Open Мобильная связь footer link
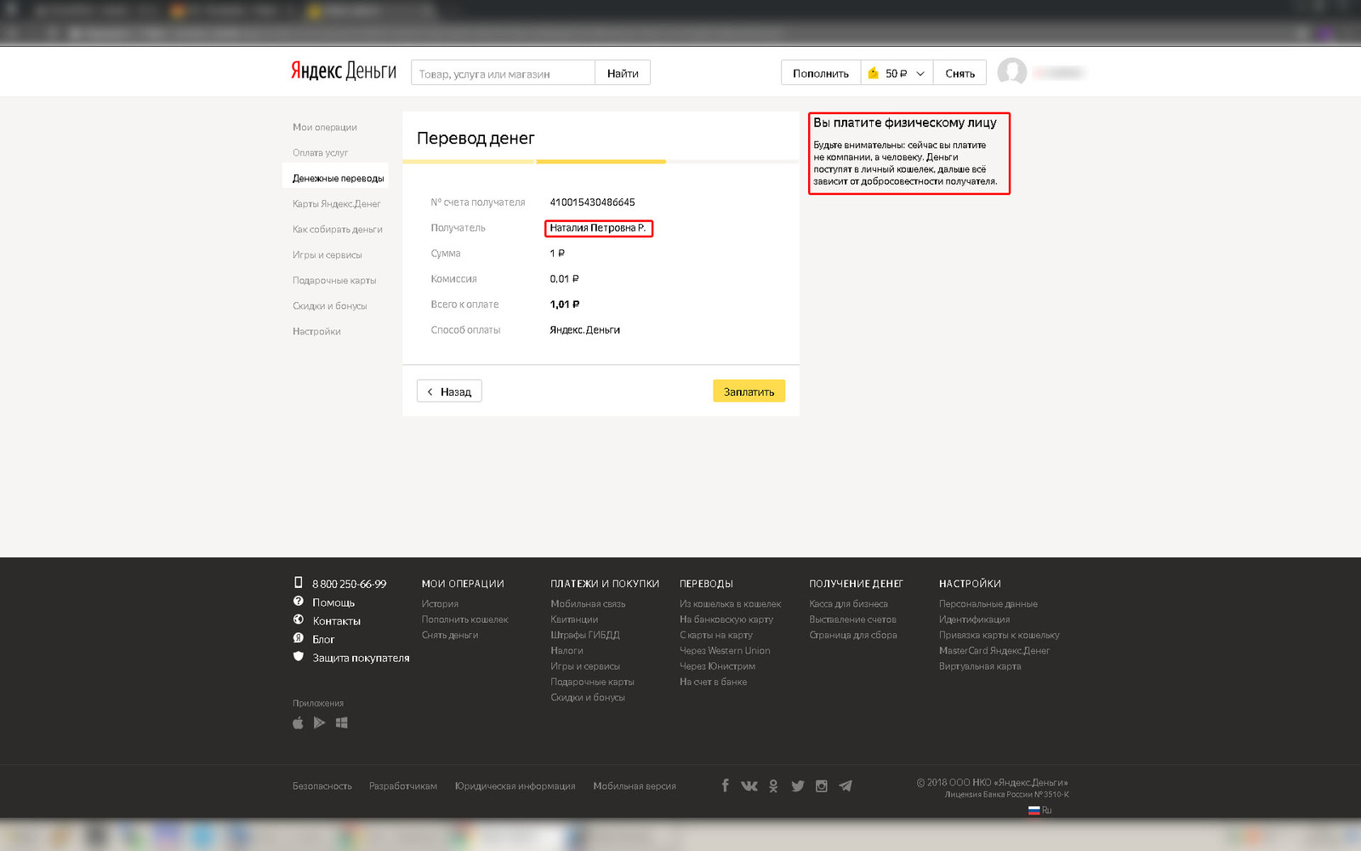 pyautogui.click(x=588, y=604)
